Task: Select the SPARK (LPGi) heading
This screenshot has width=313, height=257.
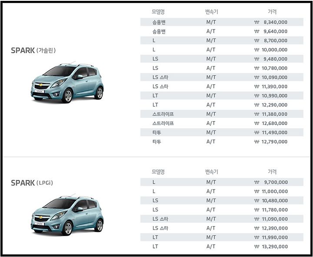Action: (32, 183)
